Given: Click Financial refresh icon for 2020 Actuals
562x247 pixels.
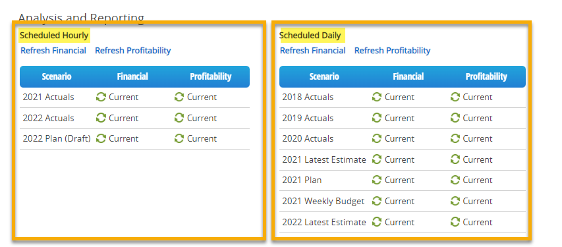Looking at the screenshot, I should click(x=377, y=138).
